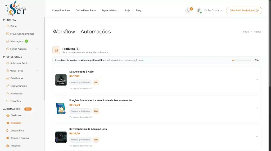Click the page vertical scrollbar

[x=270, y=43]
